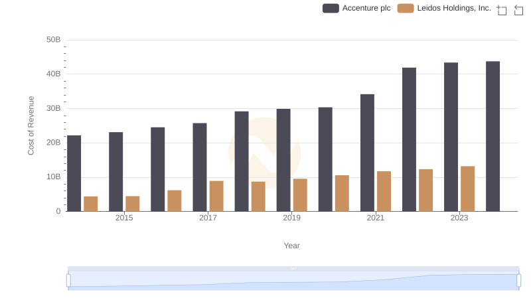Click the 50B y-axis label
The height and width of the screenshot is (306, 531).
coord(54,40)
